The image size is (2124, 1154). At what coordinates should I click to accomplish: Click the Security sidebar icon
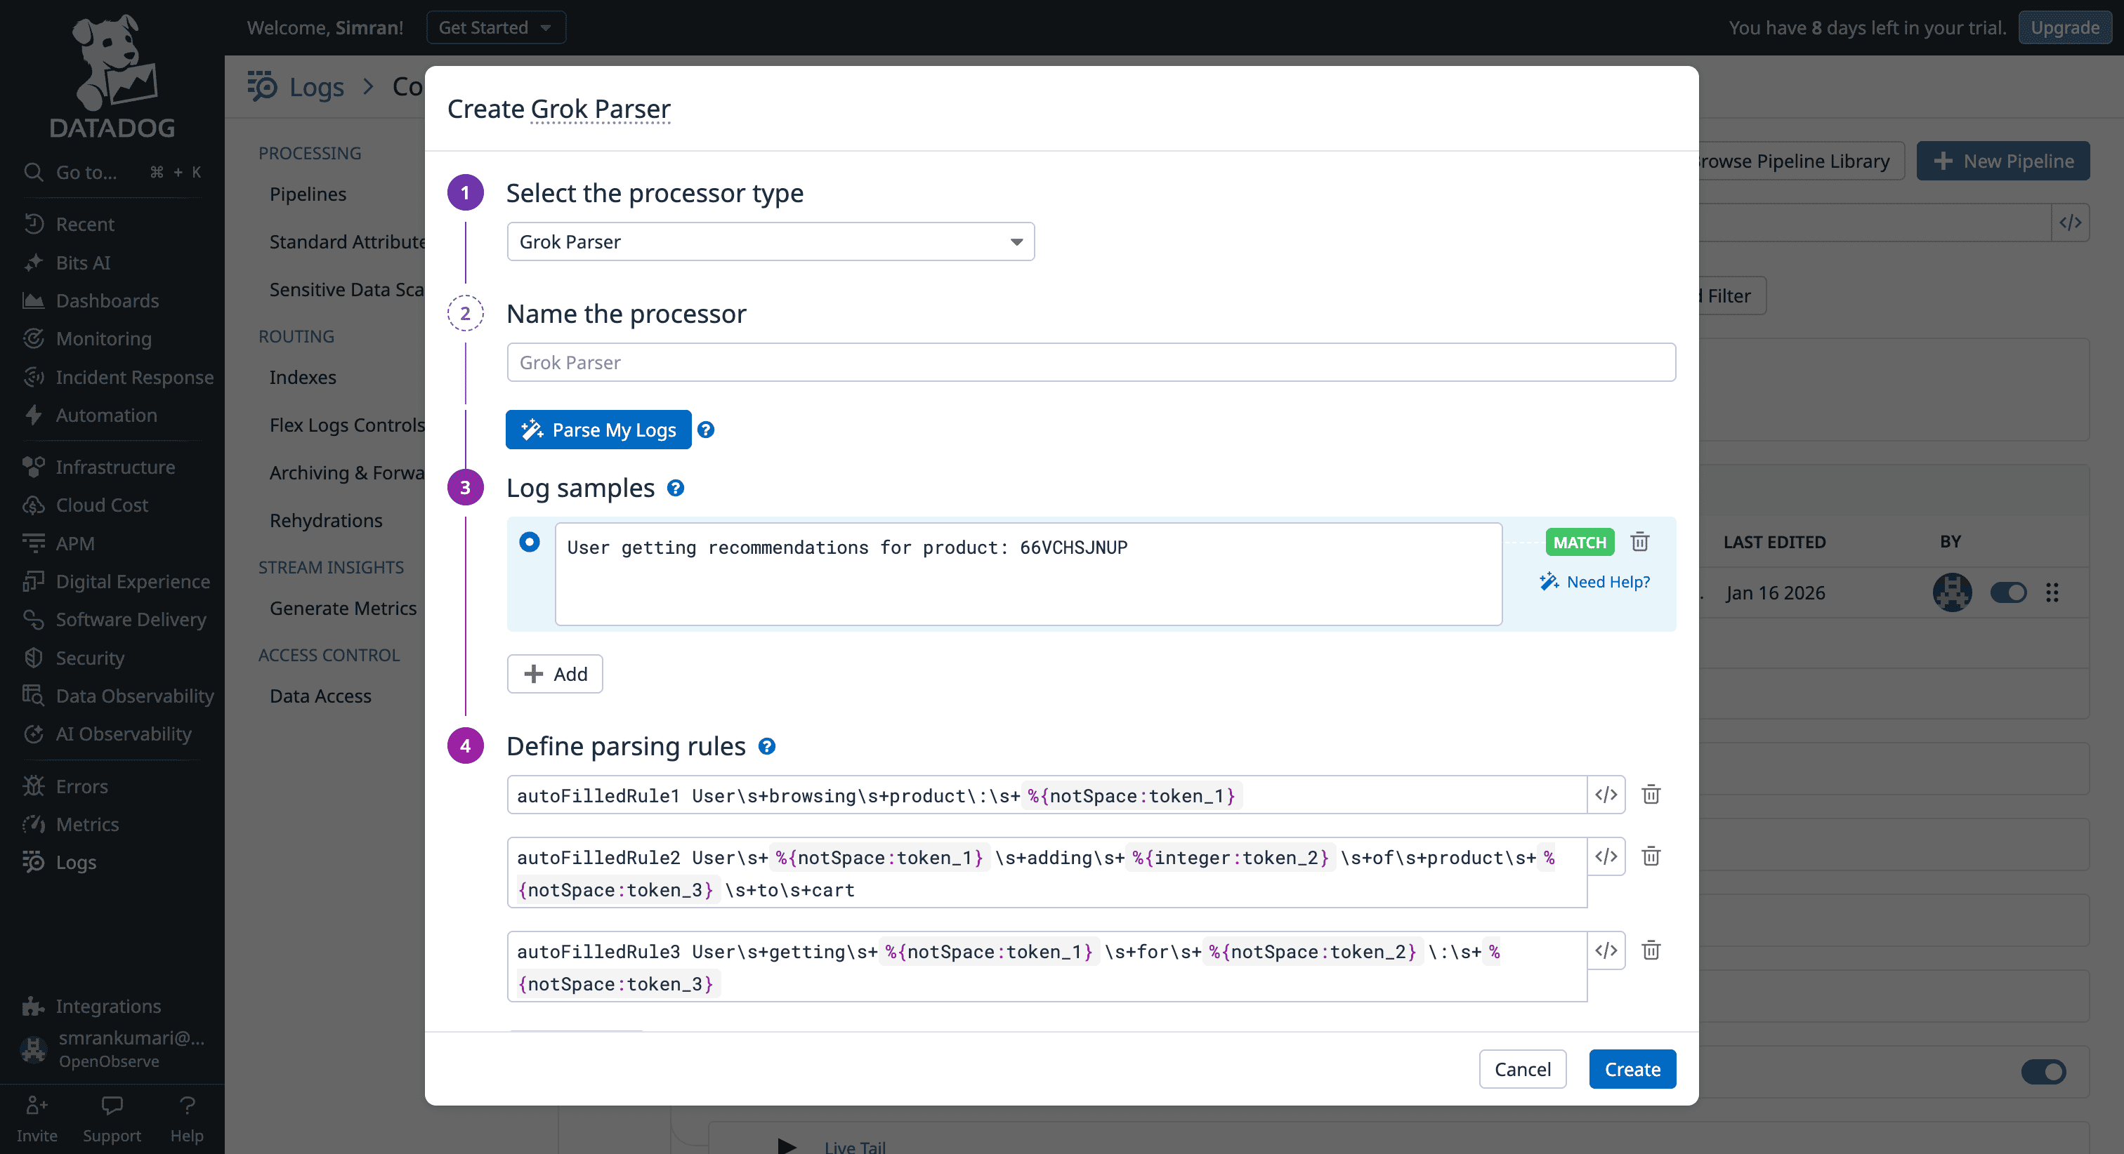33,658
